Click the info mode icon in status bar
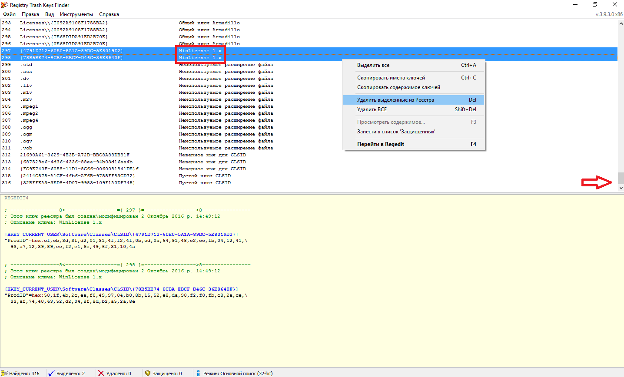624x377 pixels. click(x=198, y=373)
